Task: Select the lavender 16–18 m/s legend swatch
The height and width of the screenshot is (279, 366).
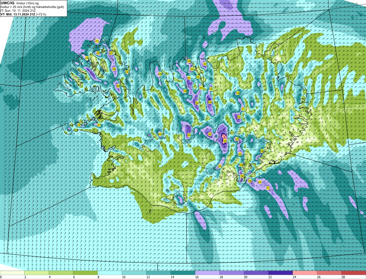Action: [x=207, y=273]
